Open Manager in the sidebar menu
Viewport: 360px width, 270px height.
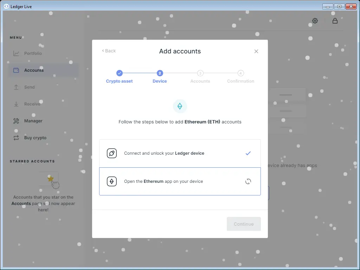pos(44,121)
